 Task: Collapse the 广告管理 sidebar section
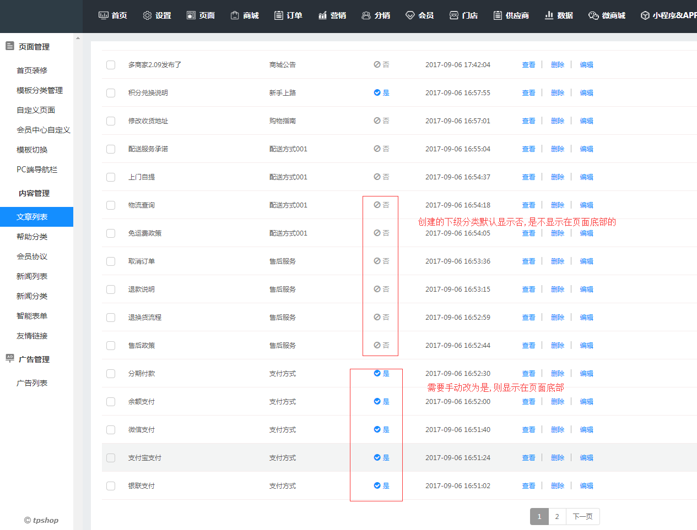click(x=34, y=359)
